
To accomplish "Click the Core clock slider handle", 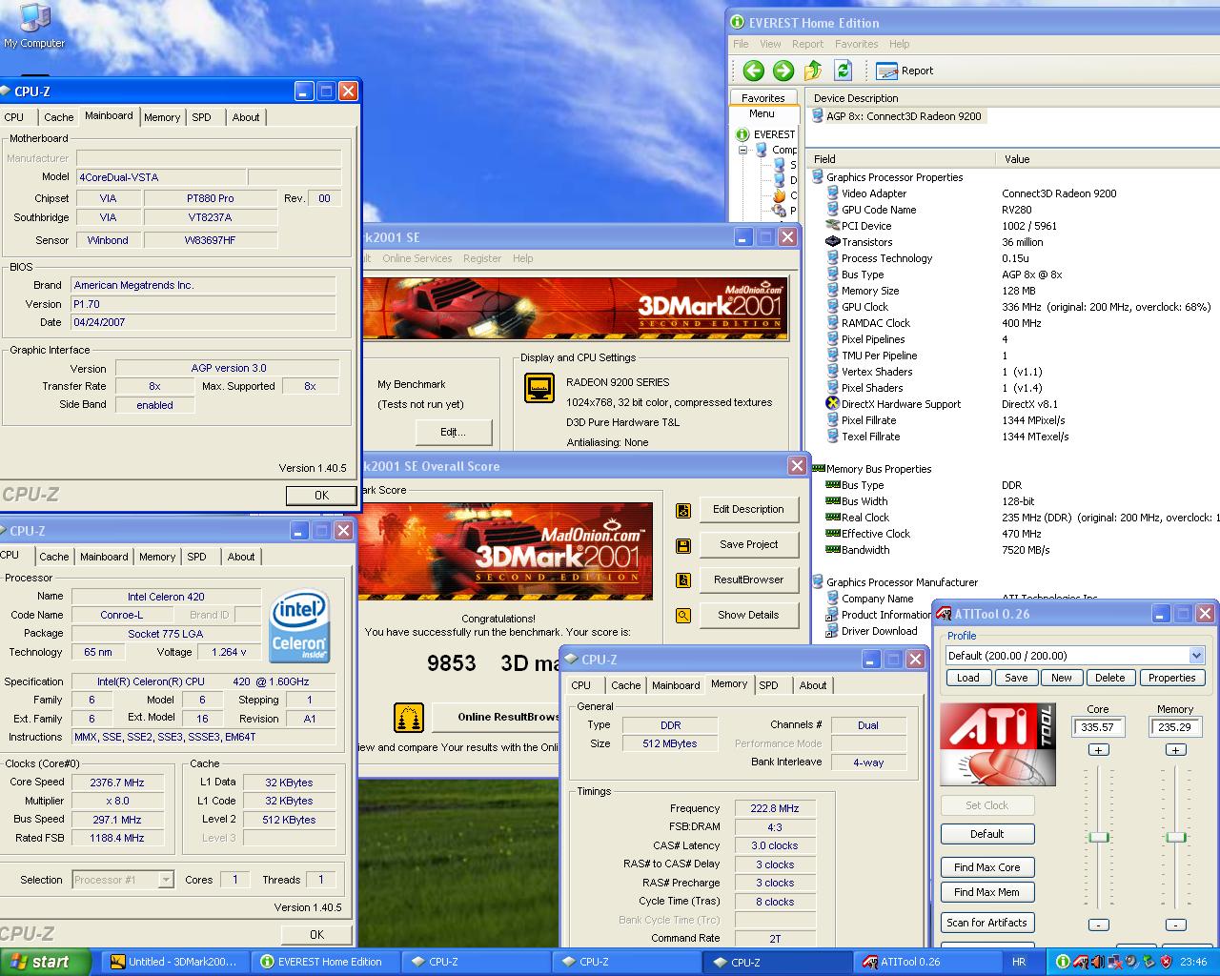I will pos(1099,837).
